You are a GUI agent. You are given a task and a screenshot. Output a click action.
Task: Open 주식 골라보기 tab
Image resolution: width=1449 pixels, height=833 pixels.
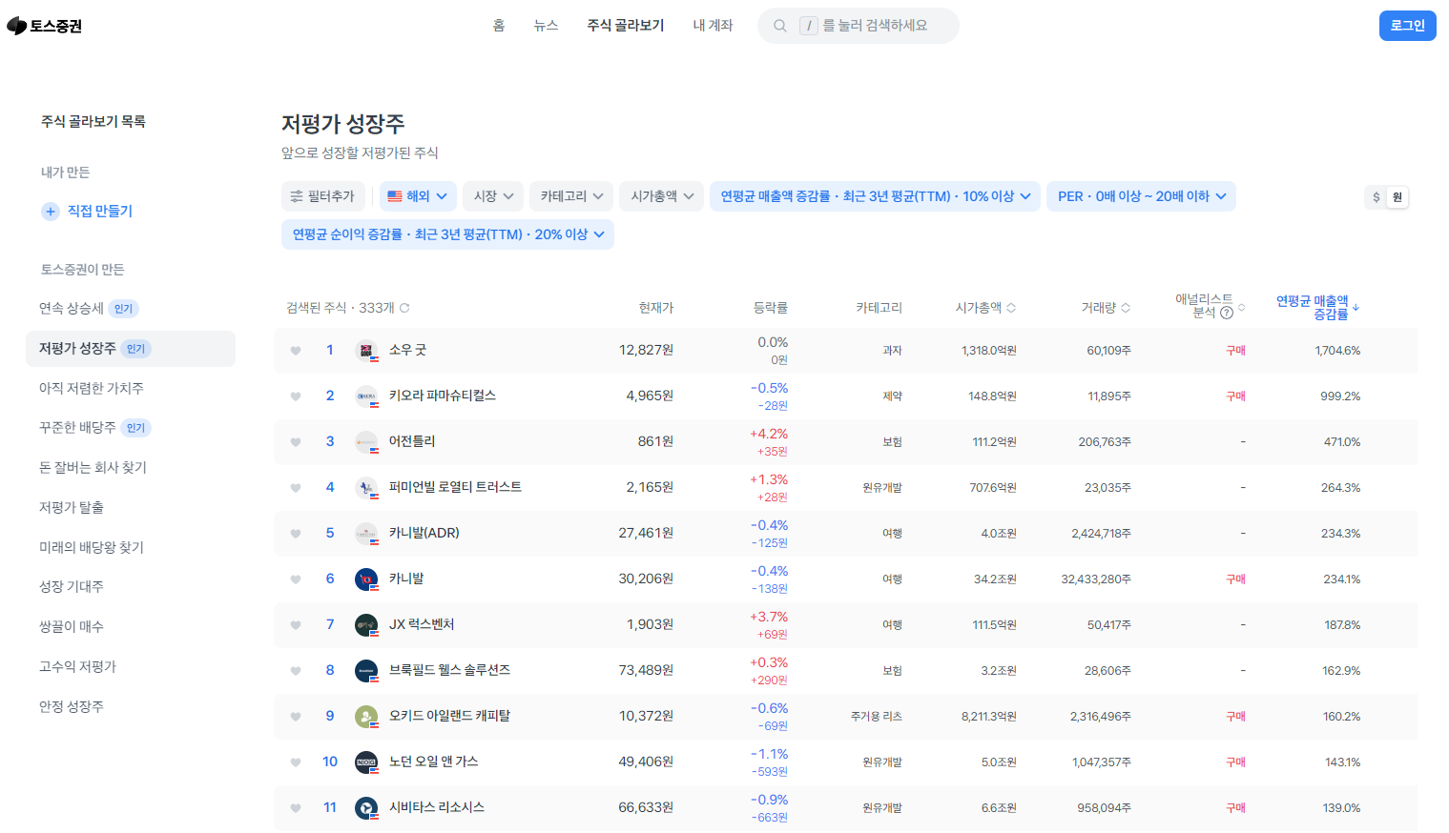coord(626,26)
